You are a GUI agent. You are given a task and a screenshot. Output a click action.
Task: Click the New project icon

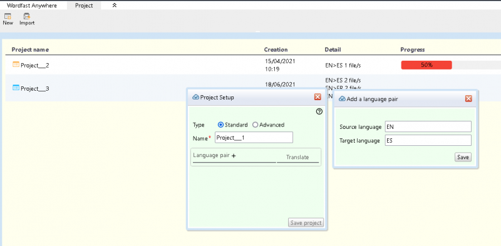pos(8,16)
